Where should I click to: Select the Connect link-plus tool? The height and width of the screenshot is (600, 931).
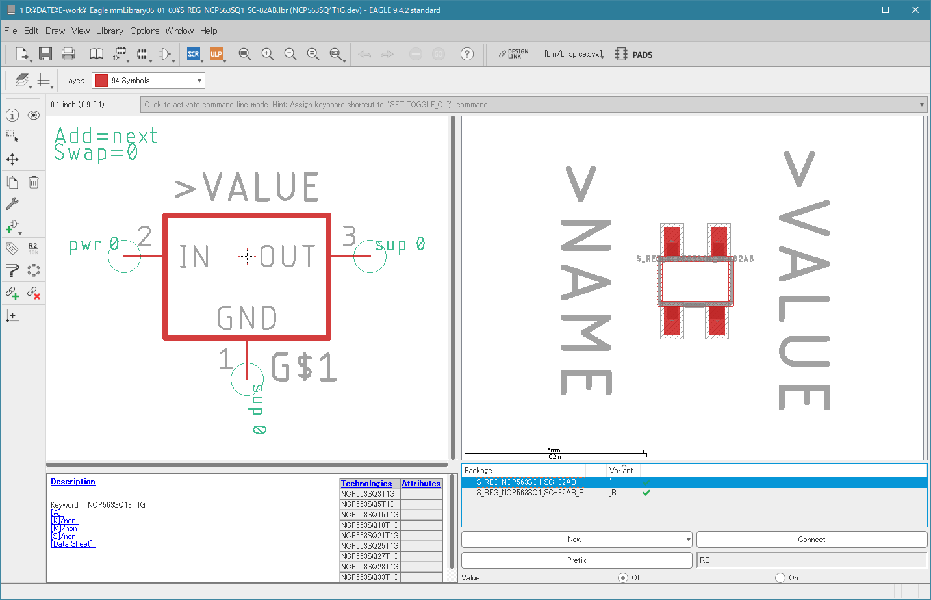12,293
